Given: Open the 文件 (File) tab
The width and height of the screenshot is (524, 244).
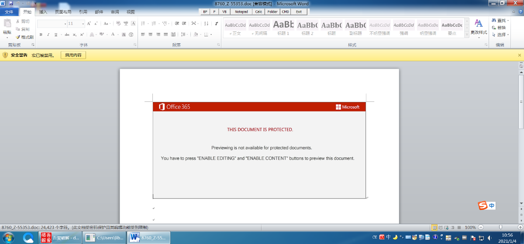Looking at the screenshot, I should pyautogui.click(x=9, y=12).
